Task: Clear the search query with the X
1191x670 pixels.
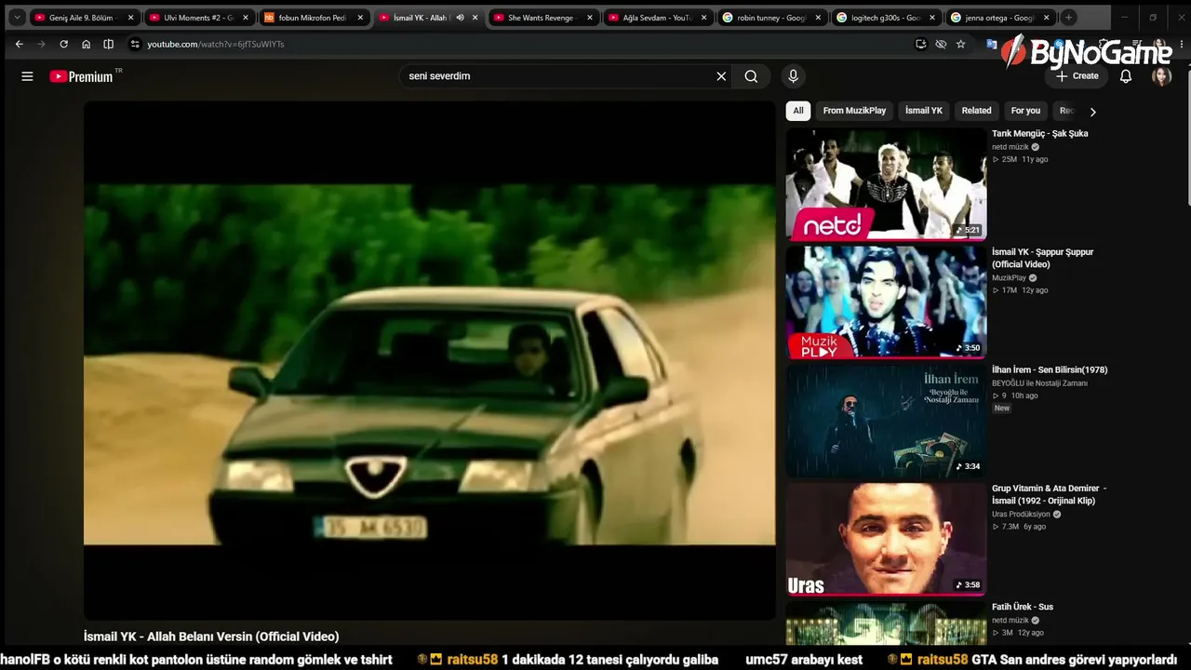Action: coord(721,76)
